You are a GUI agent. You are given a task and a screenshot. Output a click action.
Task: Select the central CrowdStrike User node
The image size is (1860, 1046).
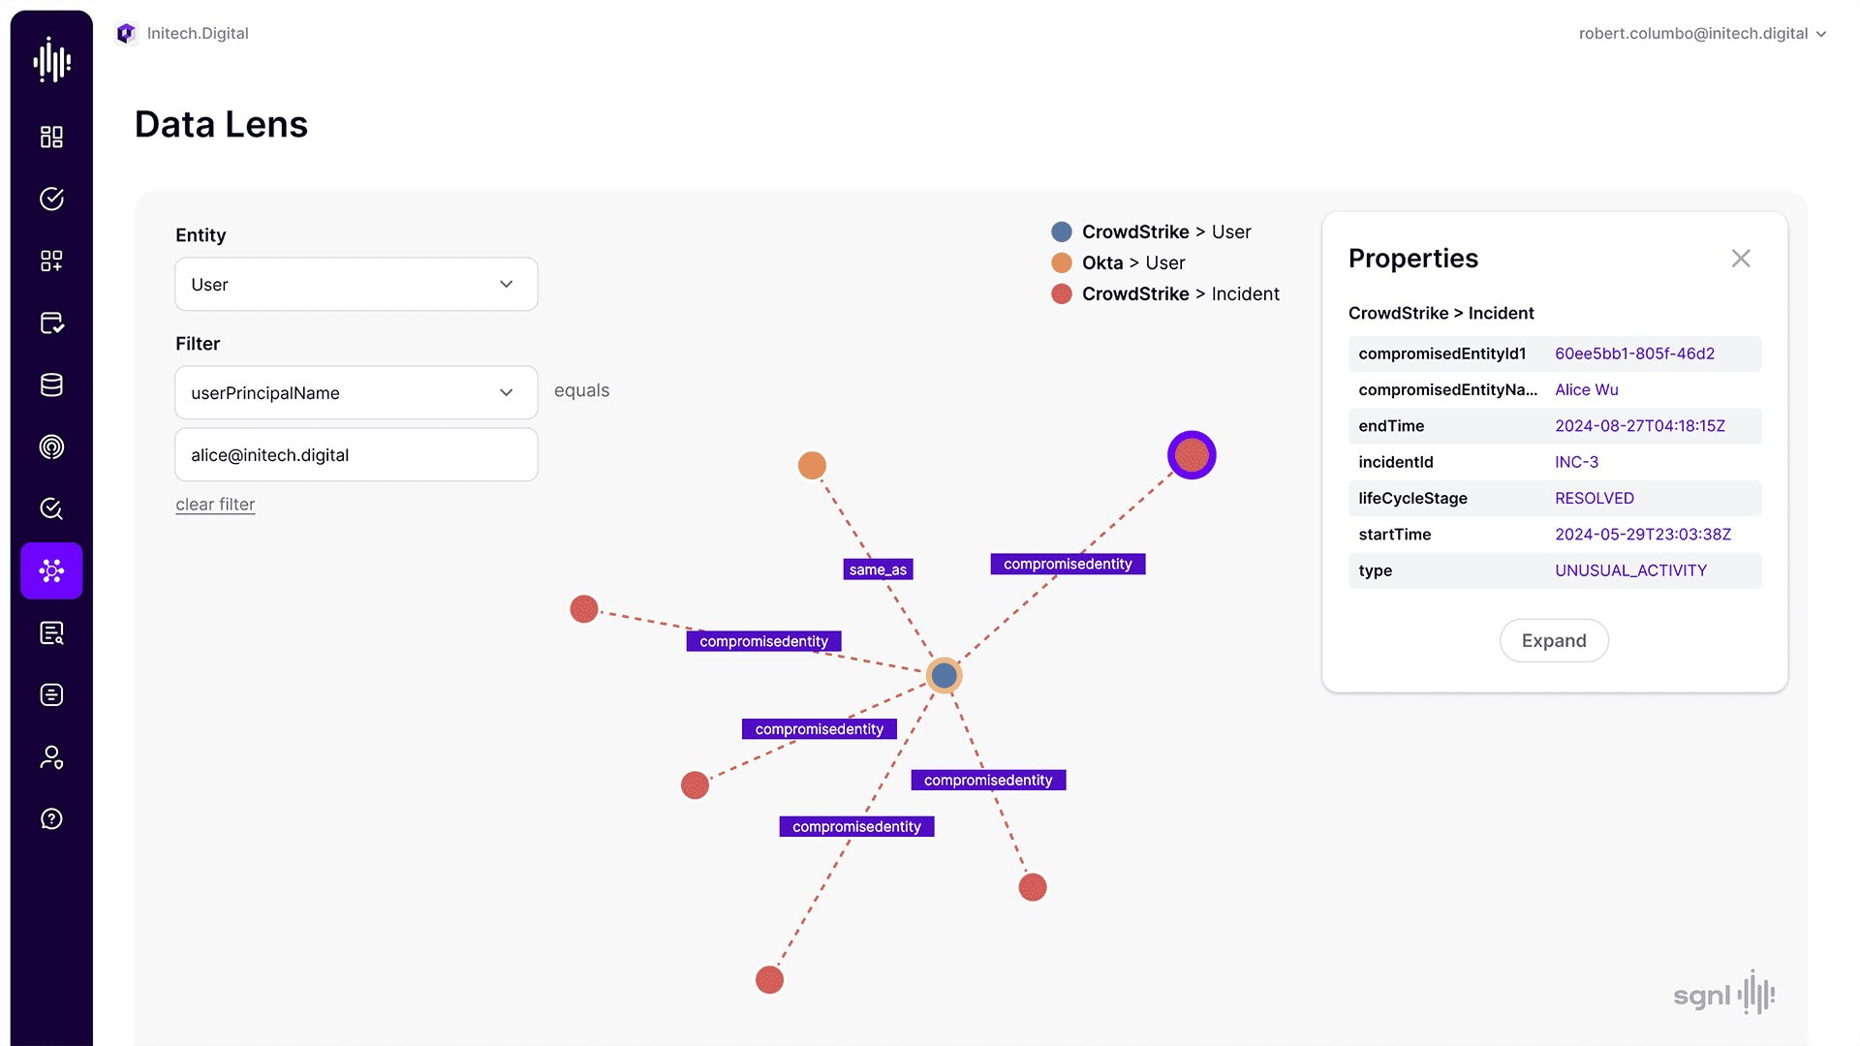944,675
